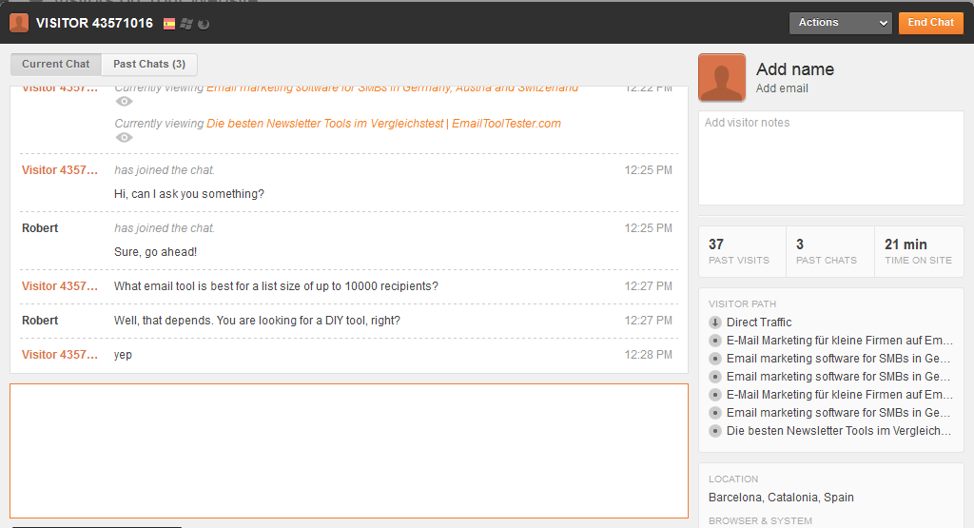Image resolution: width=974 pixels, height=528 pixels.
Task: Click the large visitor profile picture
Action: (x=722, y=77)
